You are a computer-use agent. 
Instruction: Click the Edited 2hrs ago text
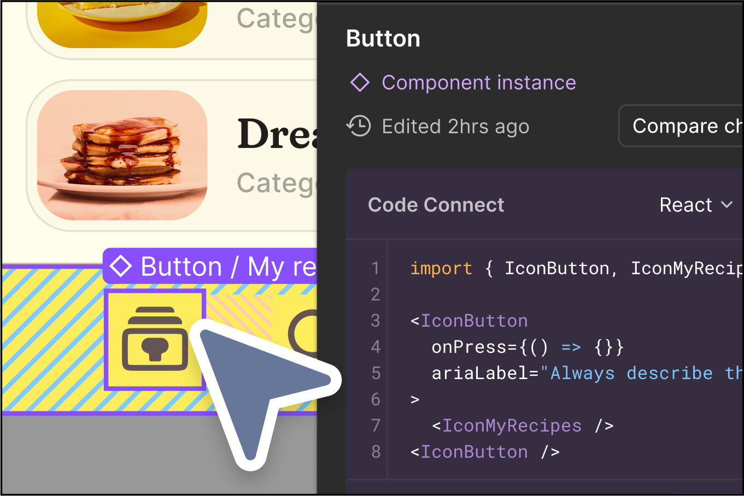click(x=455, y=127)
